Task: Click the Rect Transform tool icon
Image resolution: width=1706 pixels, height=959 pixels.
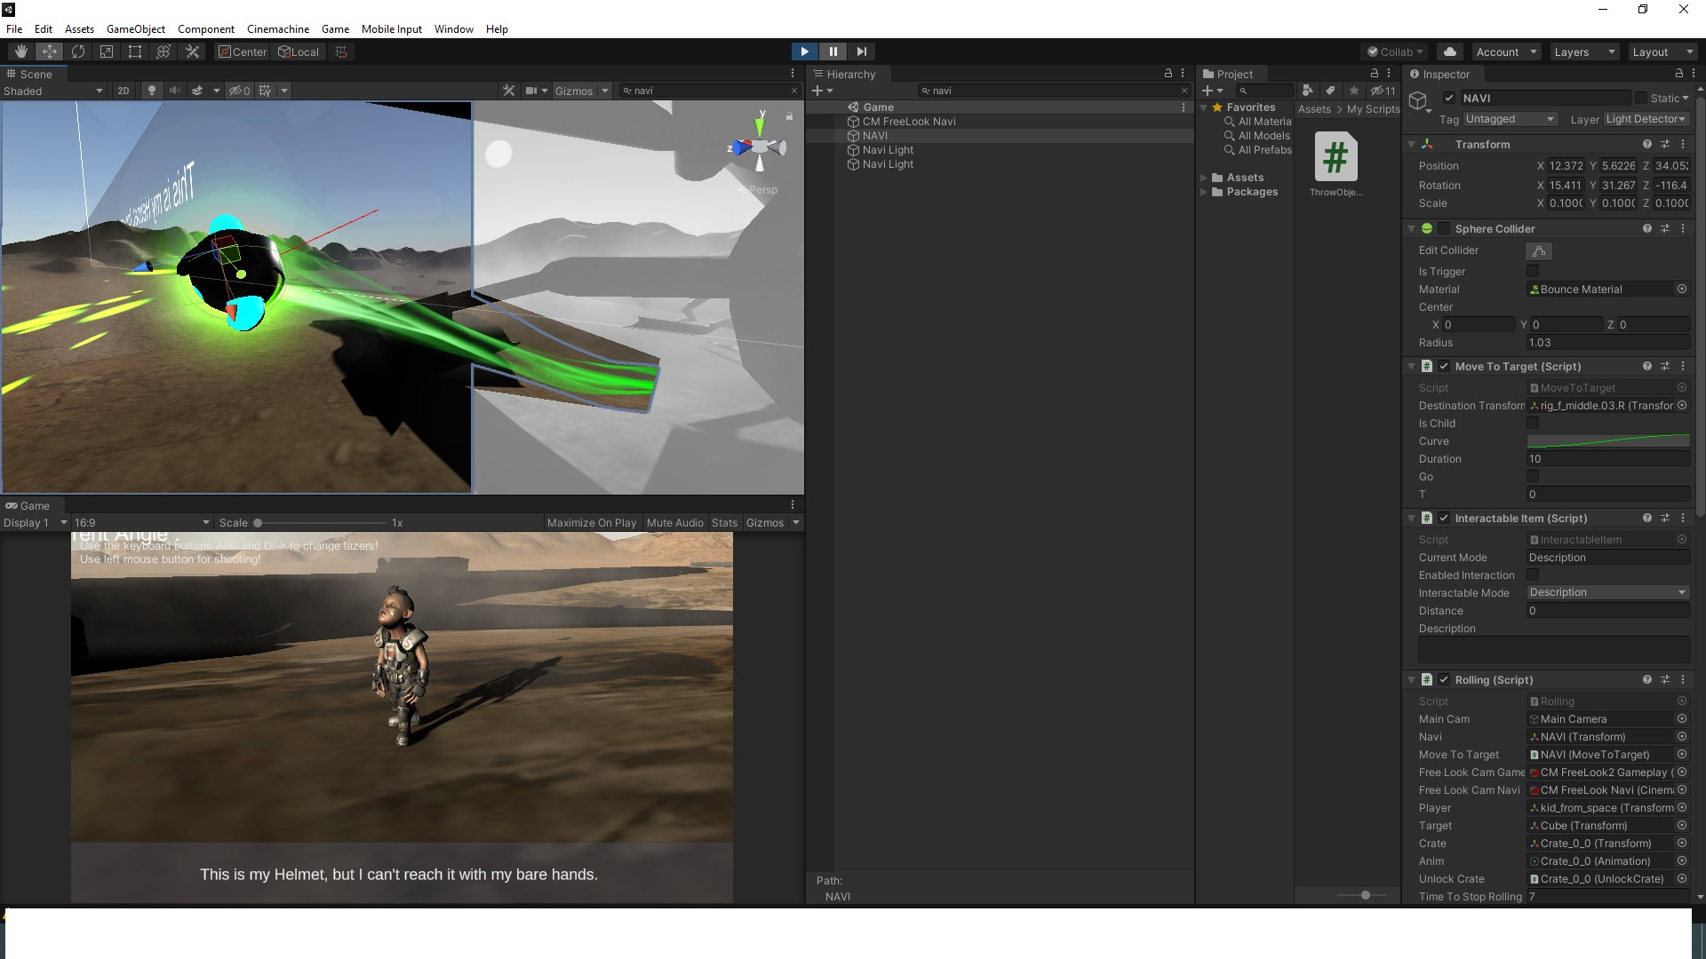Action: tap(133, 52)
